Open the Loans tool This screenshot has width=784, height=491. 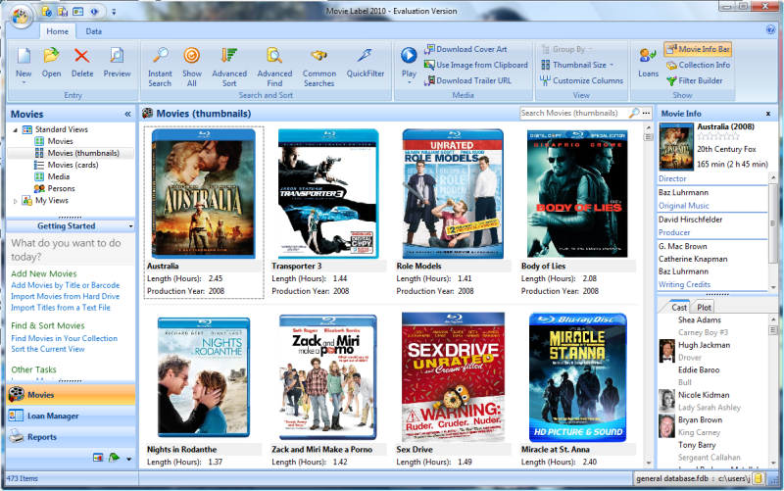point(648,63)
